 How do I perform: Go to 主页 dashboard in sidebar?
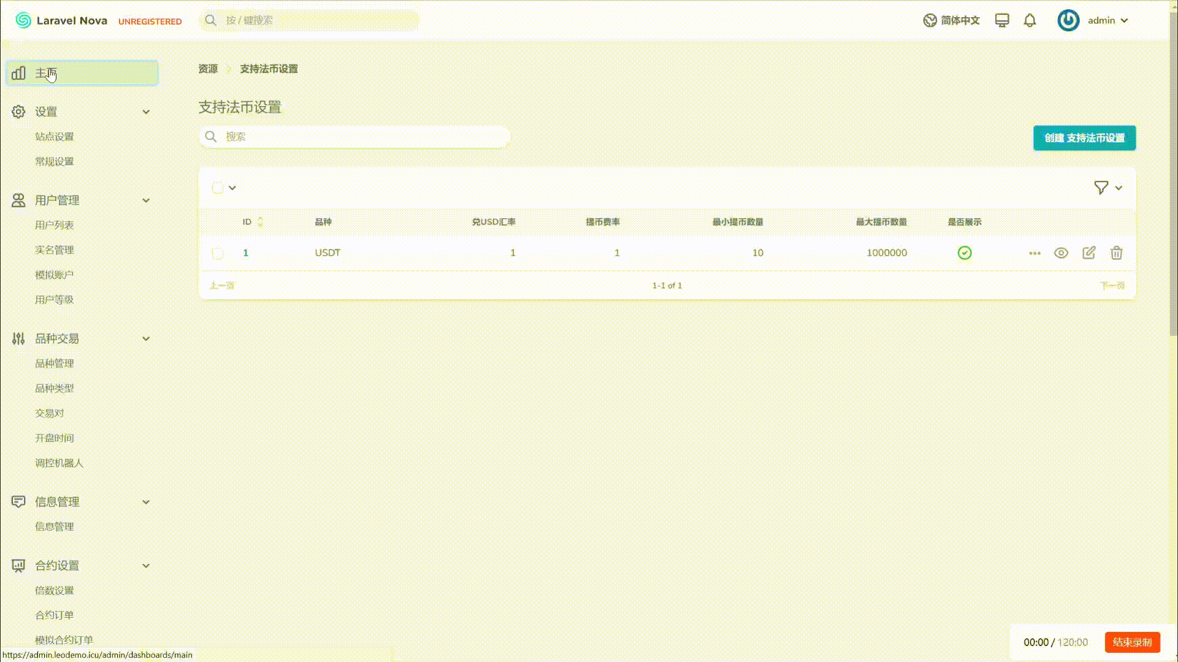[x=82, y=73]
